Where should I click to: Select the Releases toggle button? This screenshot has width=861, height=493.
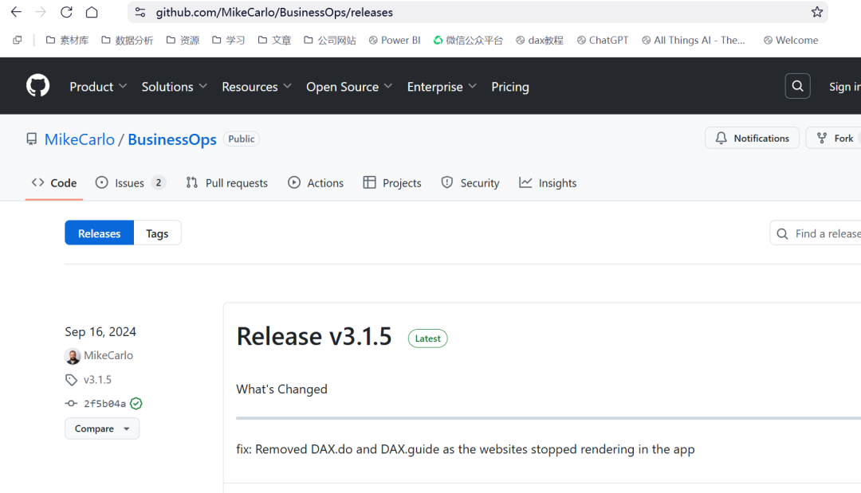(100, 233)
